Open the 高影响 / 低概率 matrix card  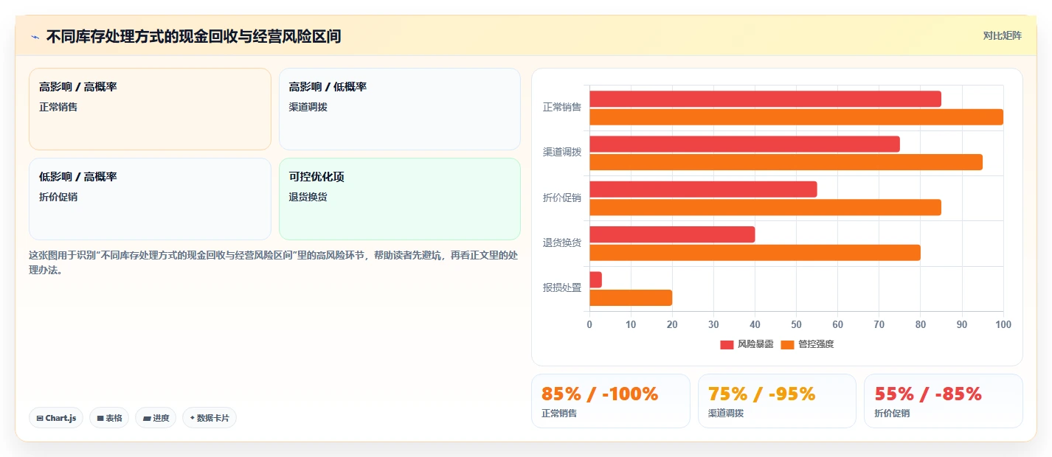click(x=400, y=109)
